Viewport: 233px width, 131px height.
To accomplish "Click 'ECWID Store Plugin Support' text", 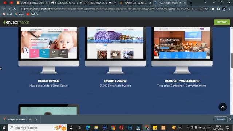I will (x=115, y=86).
